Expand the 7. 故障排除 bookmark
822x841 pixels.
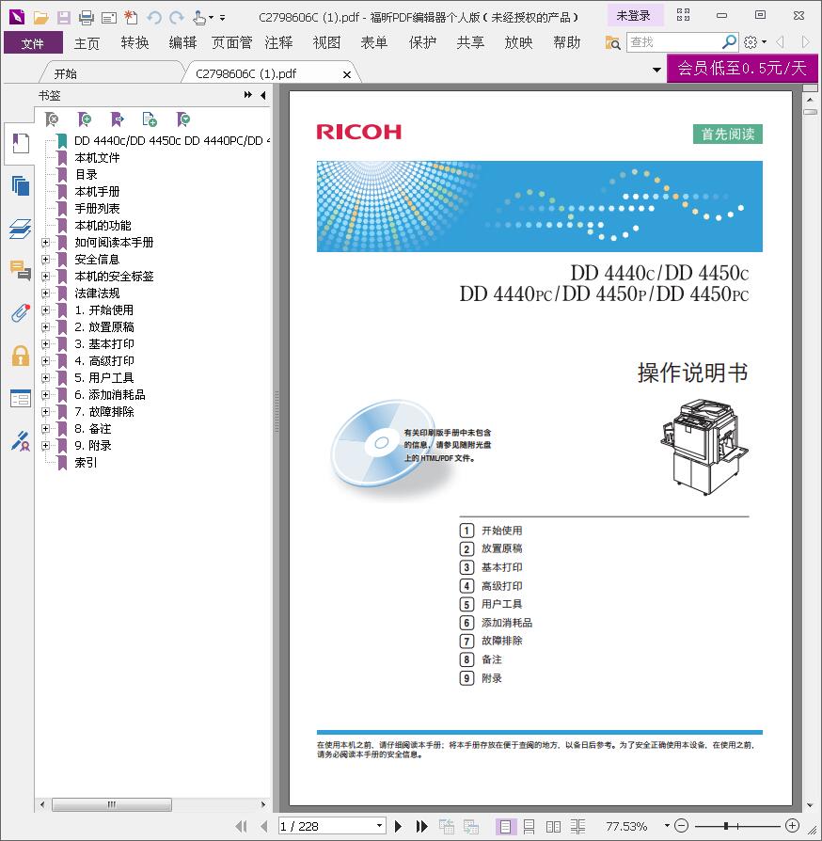coord(45,411)
